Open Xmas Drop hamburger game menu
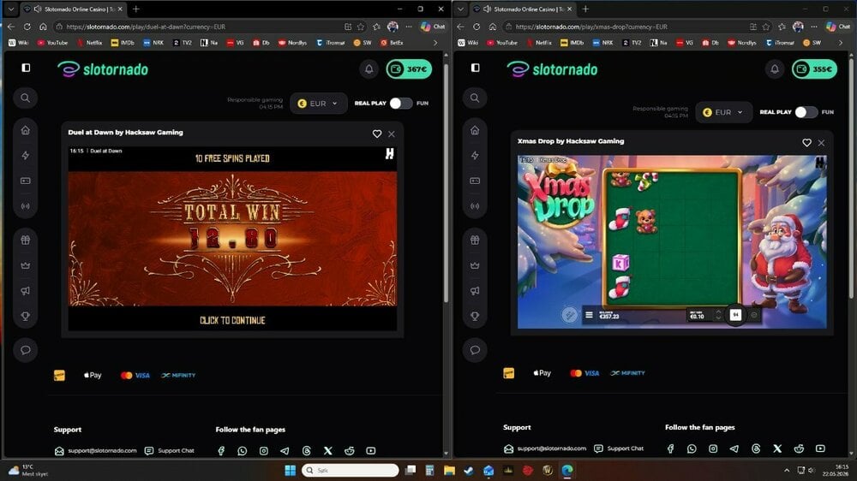The image size is (857, 481). [x=589, y=315]
